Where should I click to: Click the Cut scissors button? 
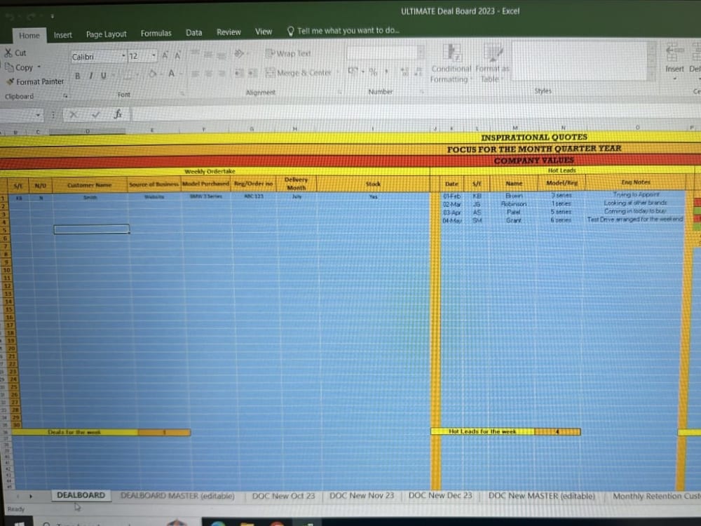[15, 53]
